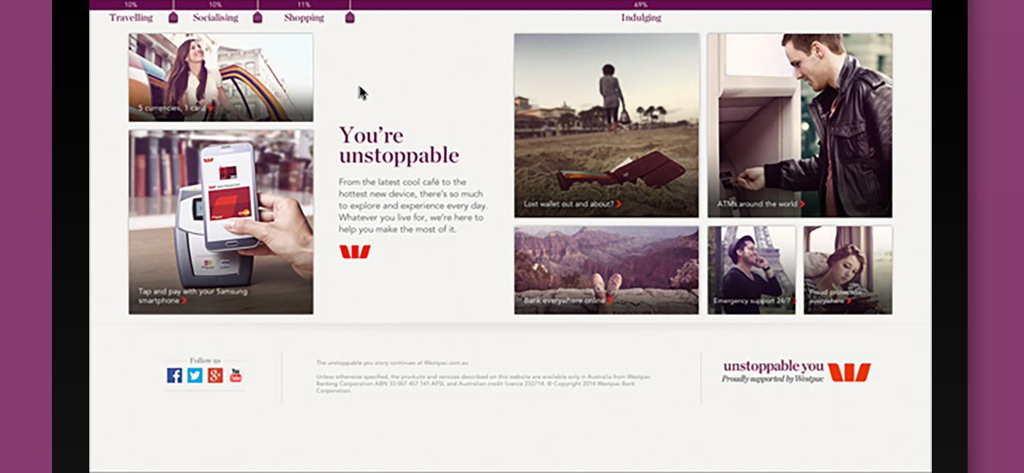
Task: Open the 'Lost wallet out and about?' tile
Action: pyautogui.click(x=606, y=125)
